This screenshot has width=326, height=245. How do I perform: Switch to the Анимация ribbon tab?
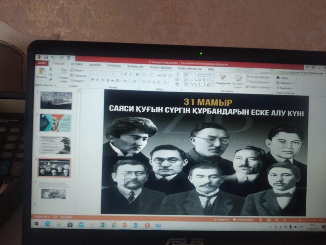[135, 66]
